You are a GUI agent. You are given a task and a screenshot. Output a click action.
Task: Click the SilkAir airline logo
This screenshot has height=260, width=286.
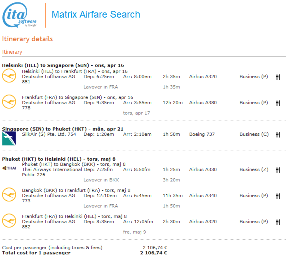point(9,138)
